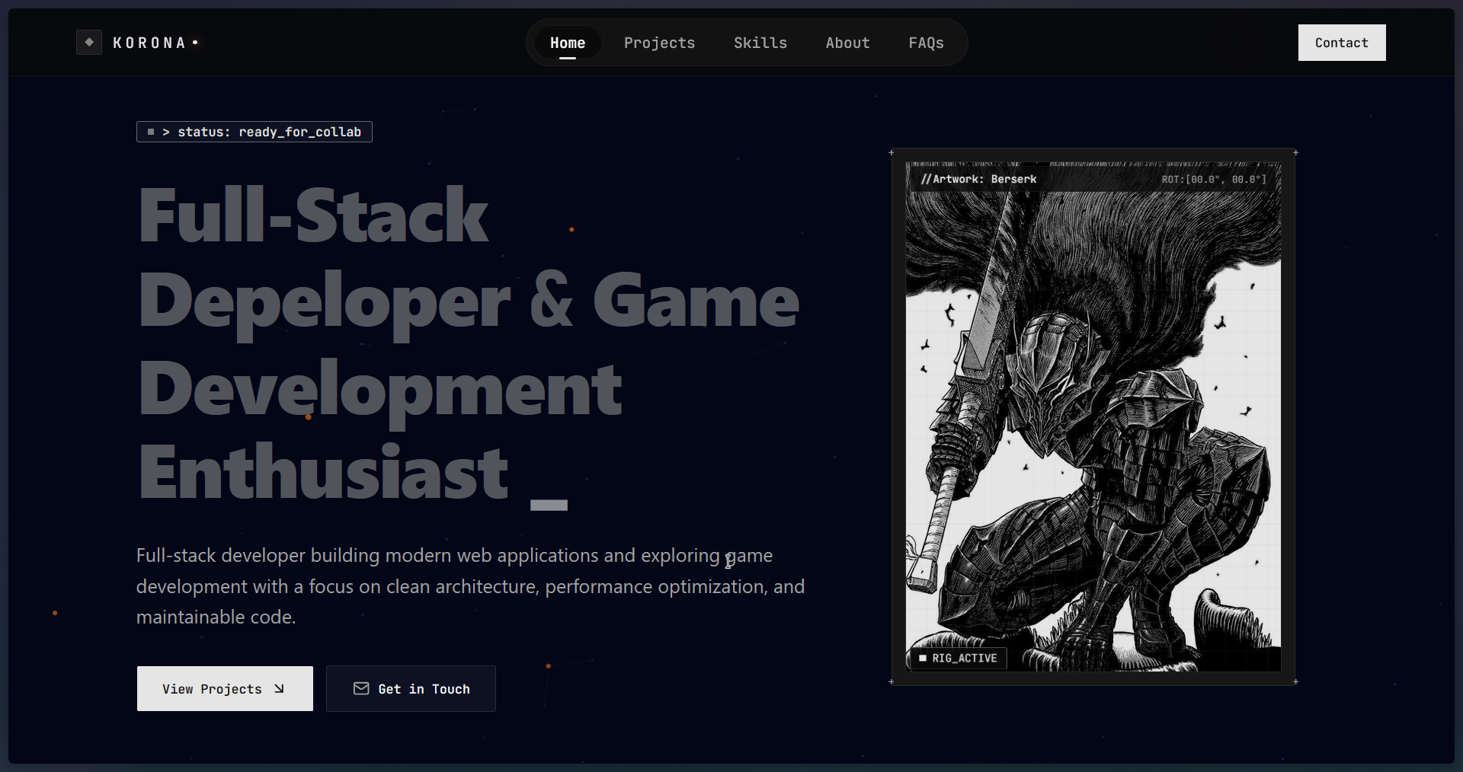Click the Full-Stack headline text
This screenshot has height=772, width=1463.
(x=313, y=215)
